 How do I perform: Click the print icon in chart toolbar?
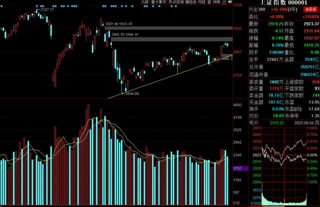tap(224, 2)
